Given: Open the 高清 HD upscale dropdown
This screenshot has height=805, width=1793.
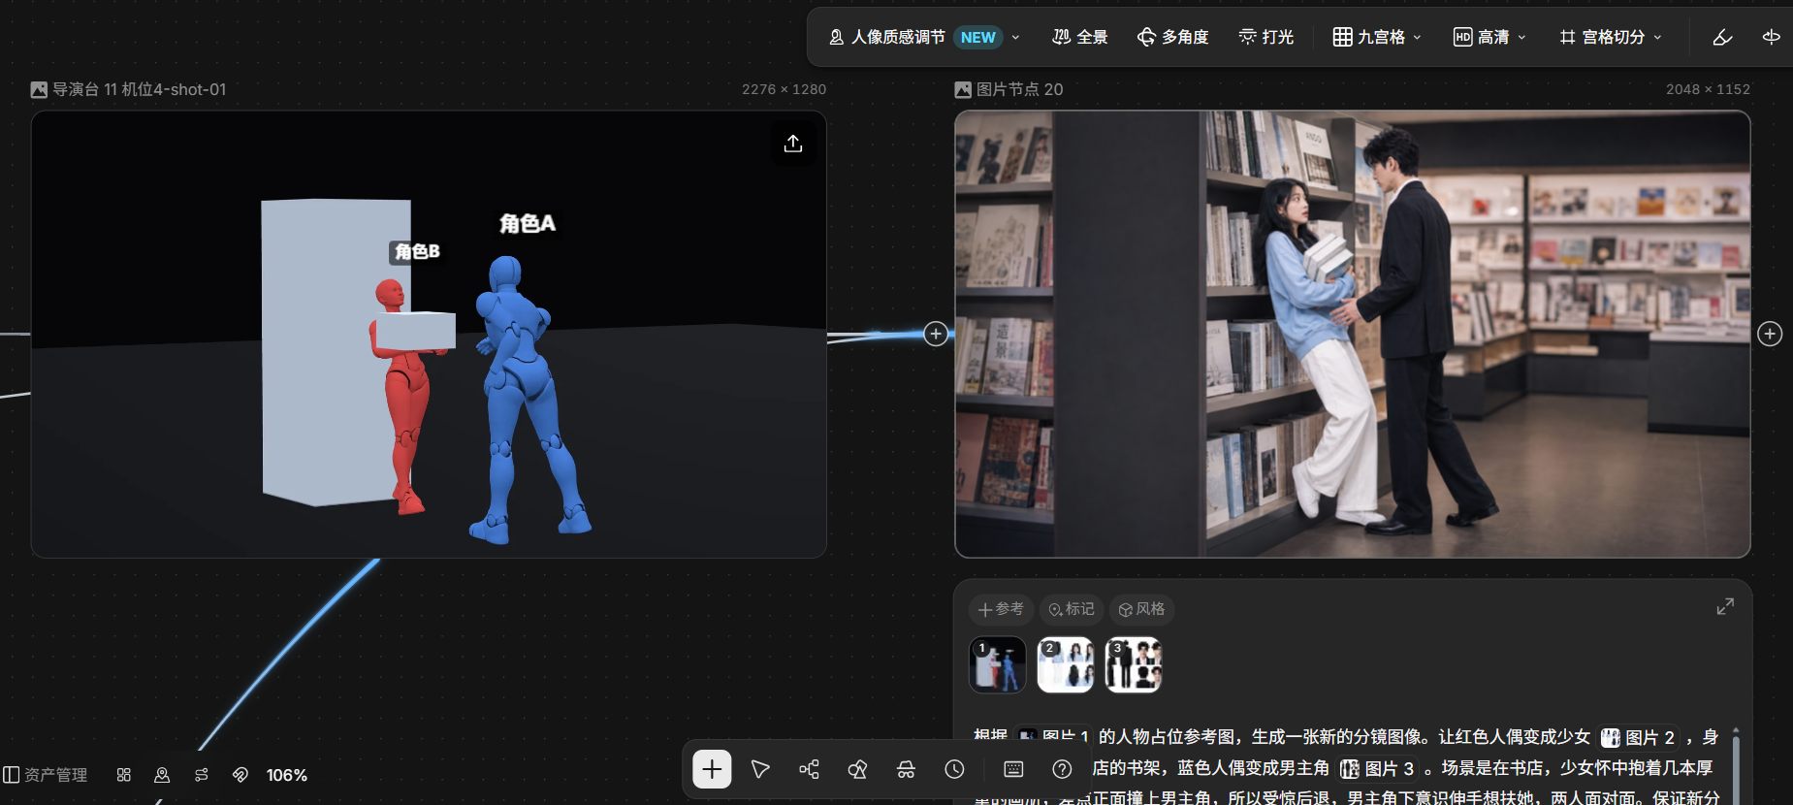Looking at the screenshot, I should [x=1489, y=37].
